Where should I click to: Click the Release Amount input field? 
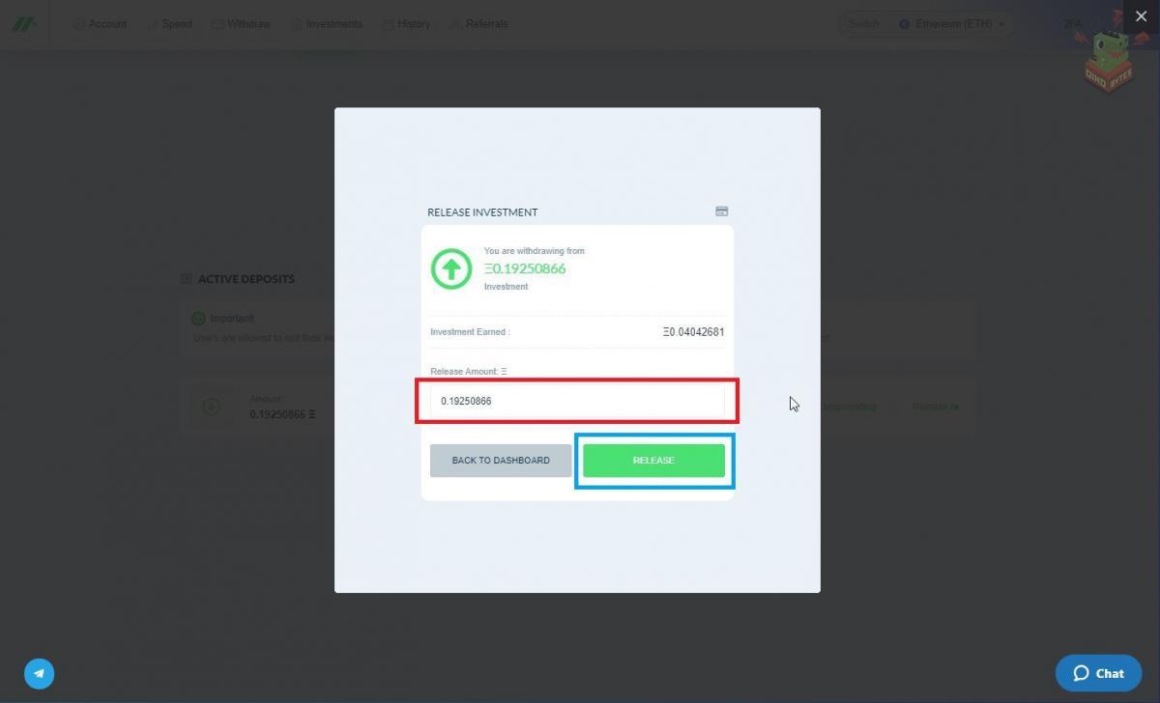pos(576,401)
